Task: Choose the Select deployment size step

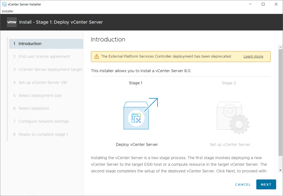Action: (40, 95)
